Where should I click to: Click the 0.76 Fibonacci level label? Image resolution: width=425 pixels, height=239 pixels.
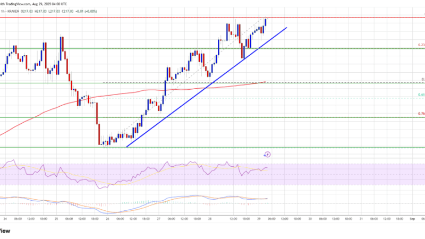click(421, 114)
